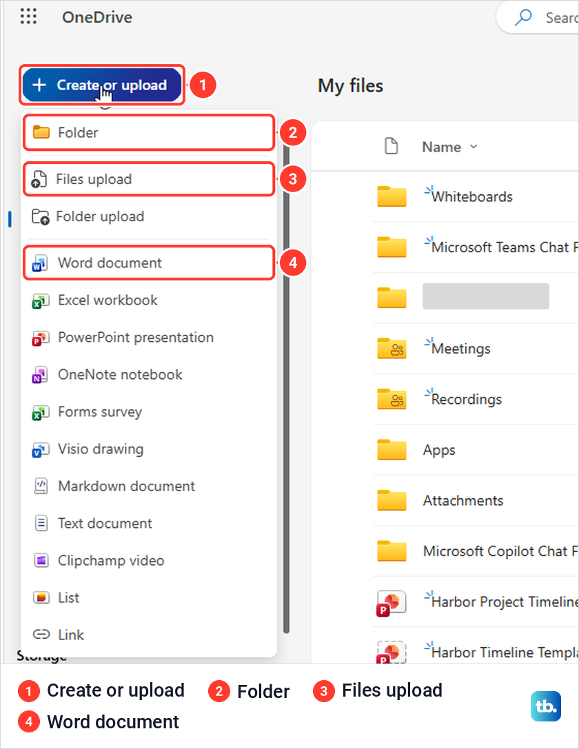Open the Meetings folder
This screenshot has height=749, width=579.
point(460,348)
